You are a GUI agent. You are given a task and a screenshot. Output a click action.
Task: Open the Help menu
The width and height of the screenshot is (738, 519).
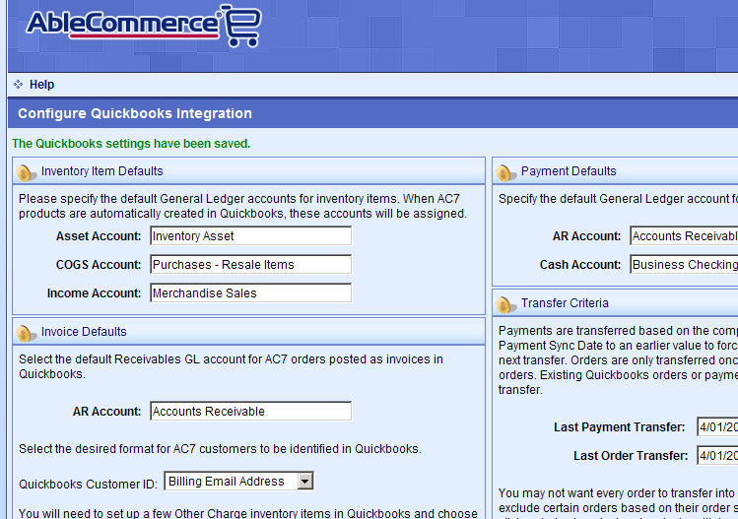click(x=41, y=85)
